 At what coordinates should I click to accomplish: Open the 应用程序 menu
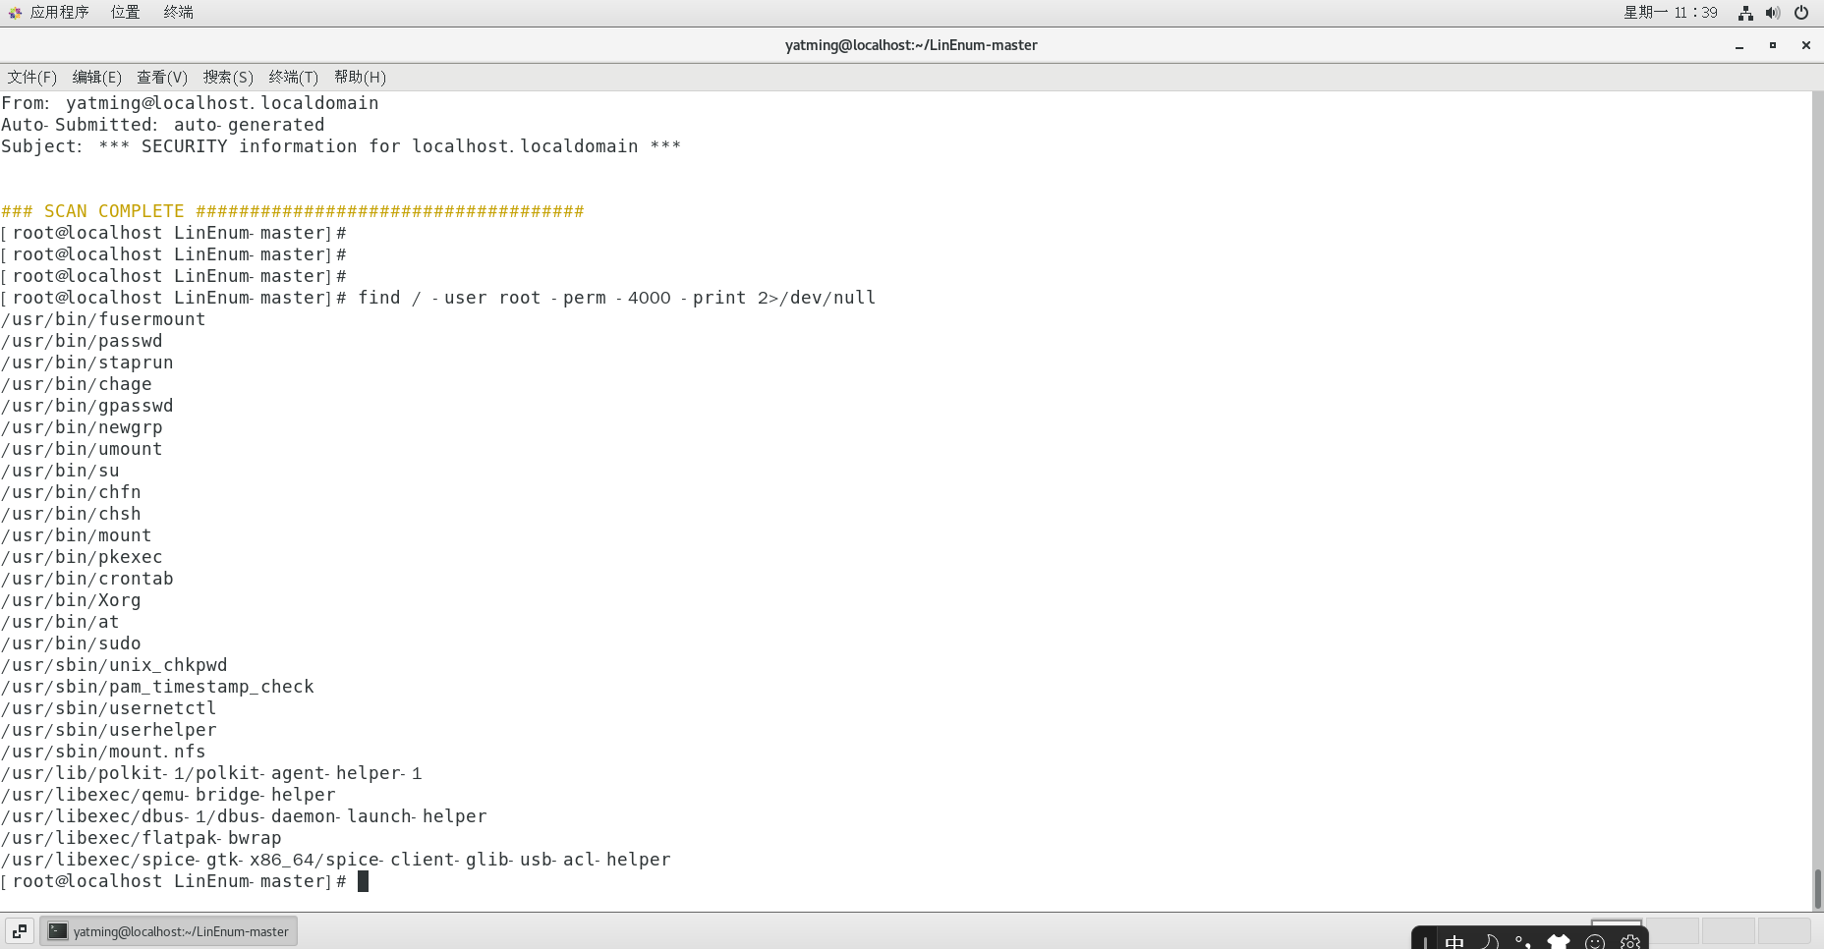coord(61,12)
